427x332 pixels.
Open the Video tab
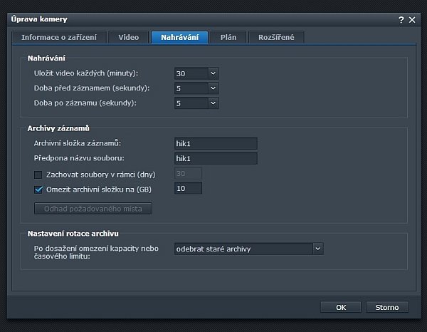coord(129,37)
